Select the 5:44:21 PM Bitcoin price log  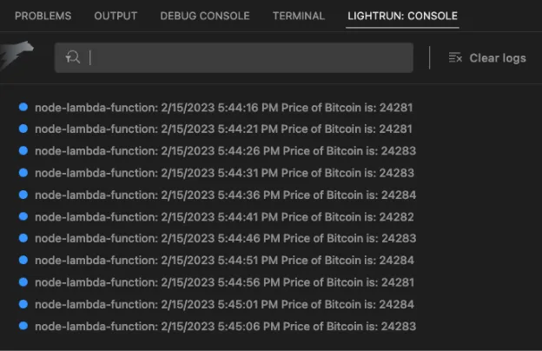click(223, 129)
